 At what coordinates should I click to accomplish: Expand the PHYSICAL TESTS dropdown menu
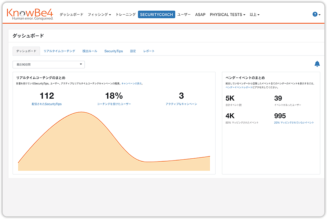pyautogui.click(x=228, y=15)
